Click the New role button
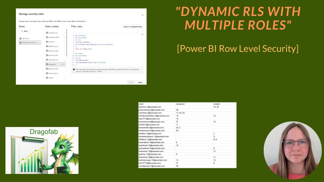Image resolution: width=324 pixels, height=182 pixels. click(x=24, y=31)
